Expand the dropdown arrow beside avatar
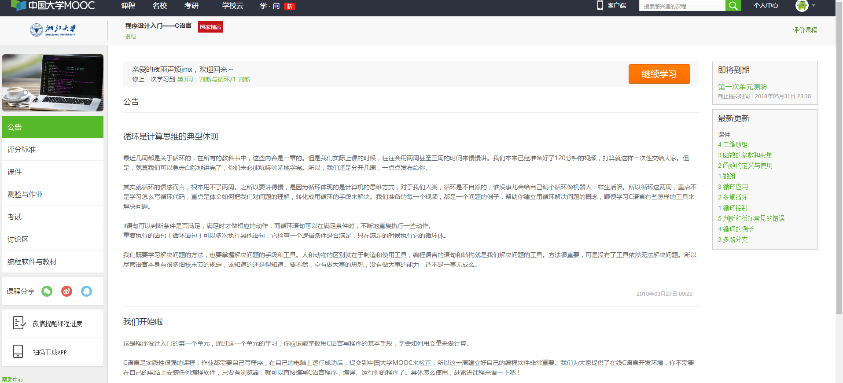843x383 pixels. tap(814, 6)
